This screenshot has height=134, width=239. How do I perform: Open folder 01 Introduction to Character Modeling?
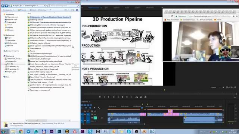[49, 17]
